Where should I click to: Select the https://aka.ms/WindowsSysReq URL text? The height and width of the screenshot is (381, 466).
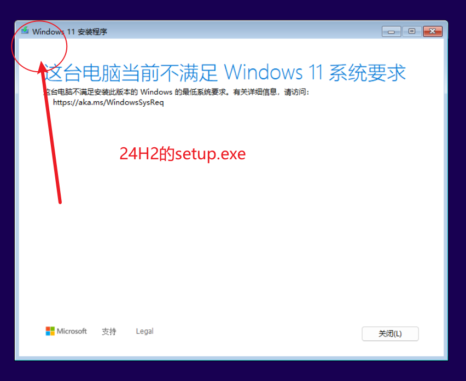108,102
